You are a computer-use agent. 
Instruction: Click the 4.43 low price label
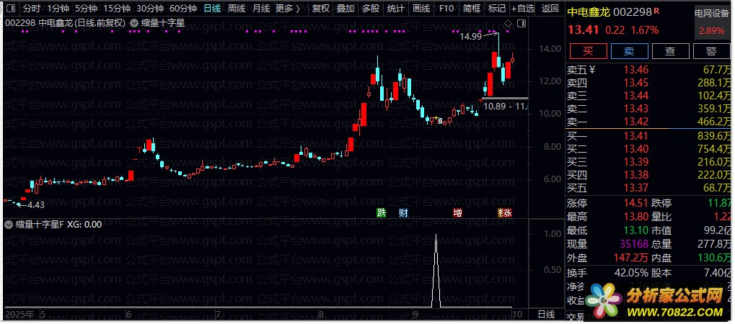coord(36,204)
